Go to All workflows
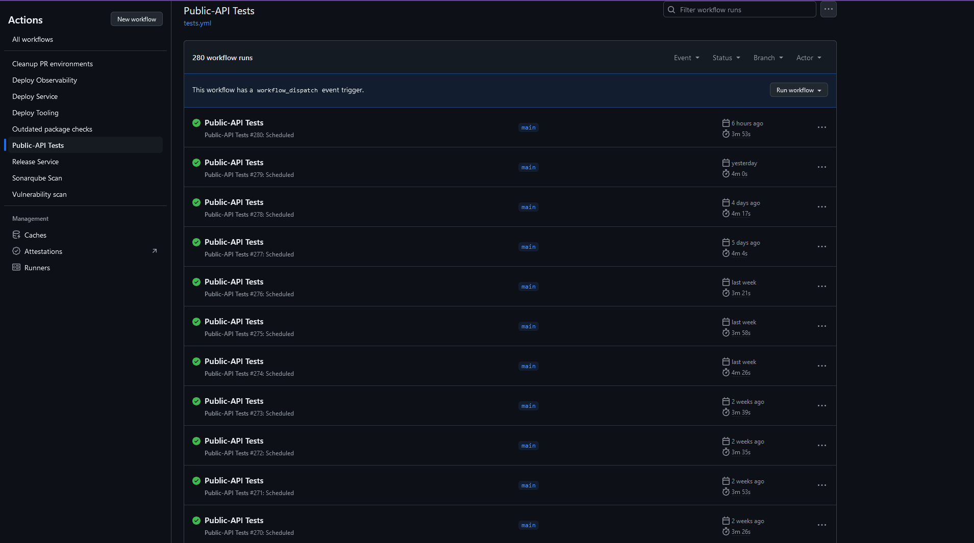The image size is (974, 543). tap(33, 39)
